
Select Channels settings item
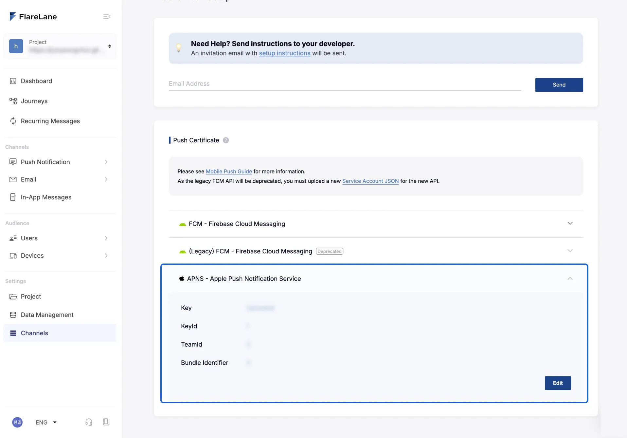click(x=60, y=333)
